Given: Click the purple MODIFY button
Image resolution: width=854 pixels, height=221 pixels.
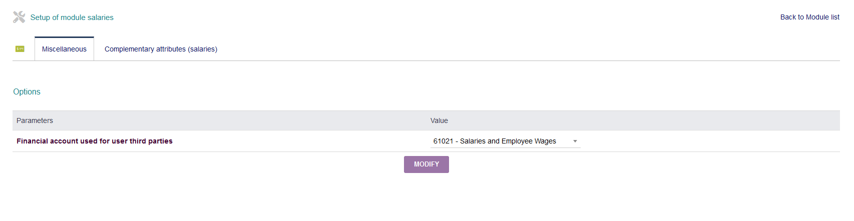Looking at the screenshot, I should click(x=426, y=164).
